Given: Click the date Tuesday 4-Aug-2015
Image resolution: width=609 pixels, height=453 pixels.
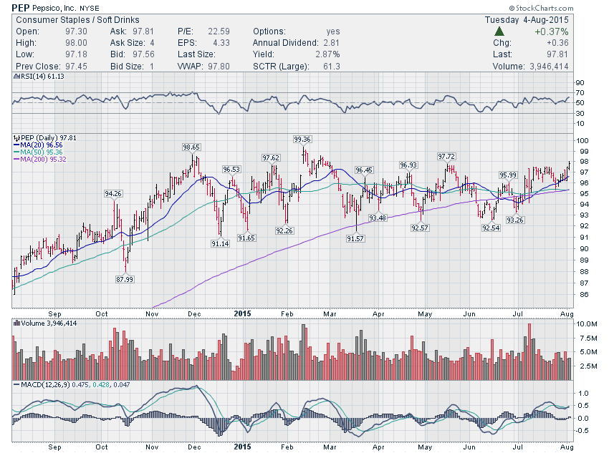Looking at the screenshot, I should point(527,20).
